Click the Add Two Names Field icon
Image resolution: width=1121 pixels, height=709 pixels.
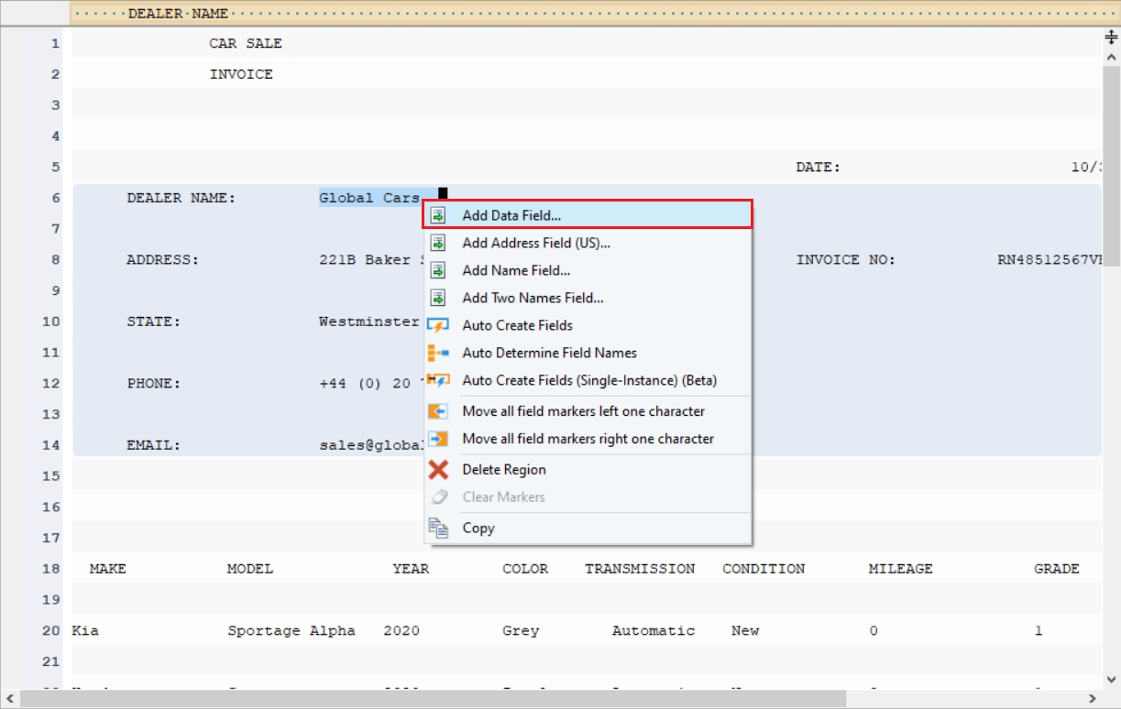coord(438,298)
